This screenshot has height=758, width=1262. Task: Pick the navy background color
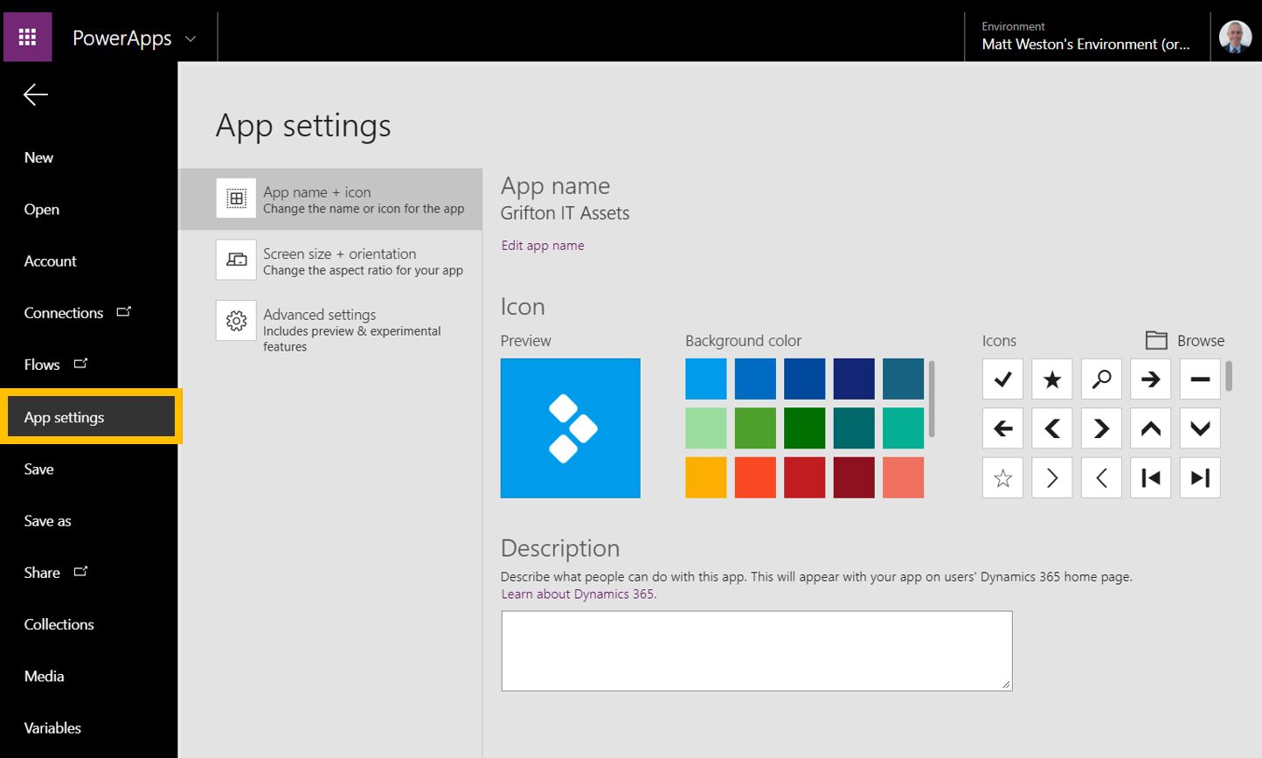pyautogui.click(x=854, y=379)
